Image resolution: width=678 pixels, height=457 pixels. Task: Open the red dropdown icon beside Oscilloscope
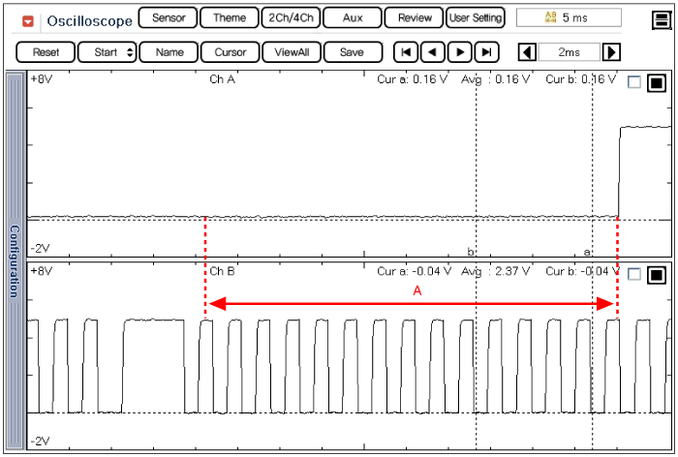(28, 20)
